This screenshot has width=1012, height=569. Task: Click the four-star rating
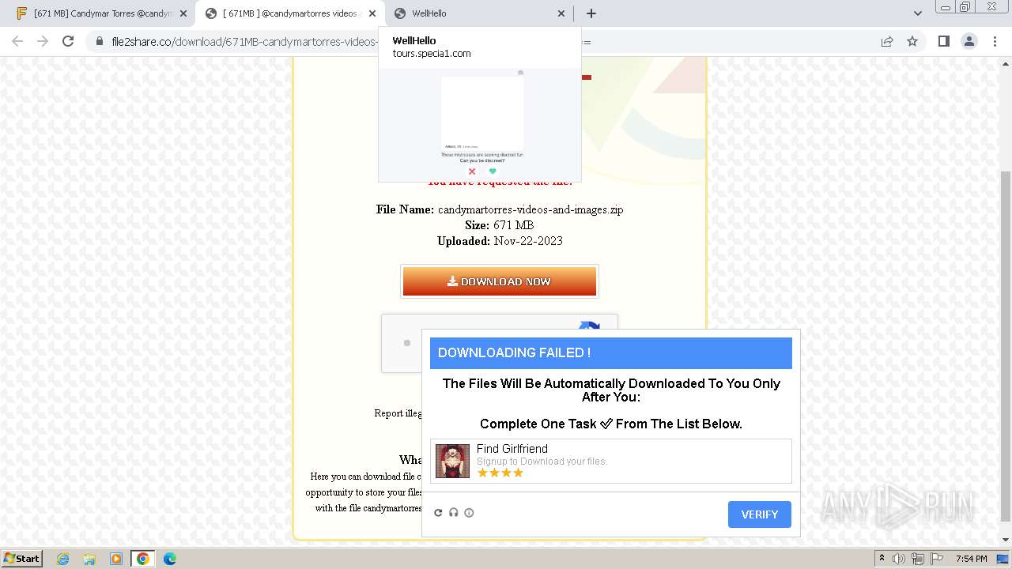[x=500, y=473]
